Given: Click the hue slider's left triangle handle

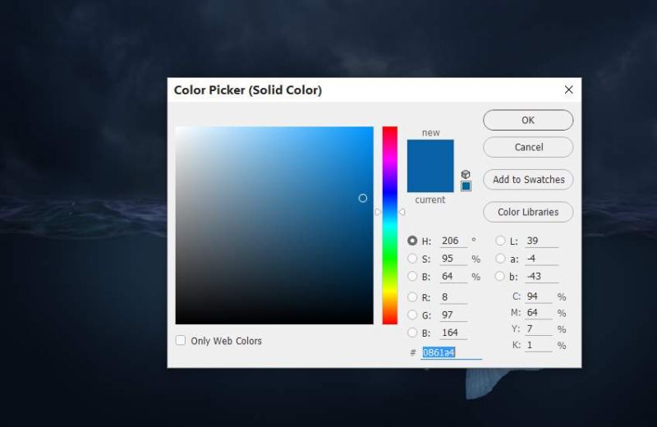Looking at the screenshot, I should pos(378,212).
